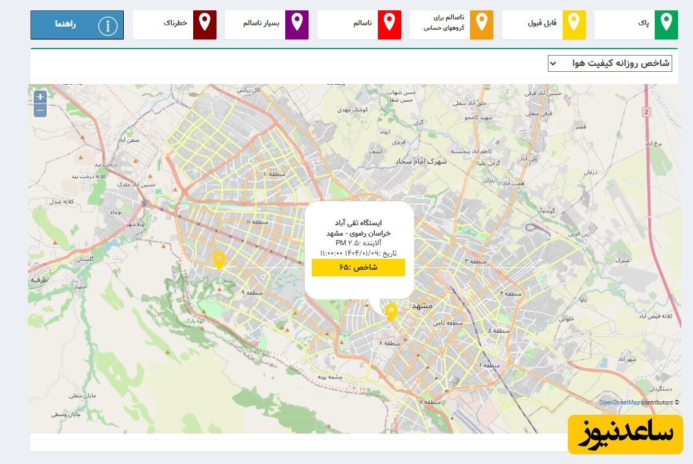Image resolution: width=693 pixels, height=464 pixels.
Task: Click the info icon in the راهنما button
Action: pos(108,25)
